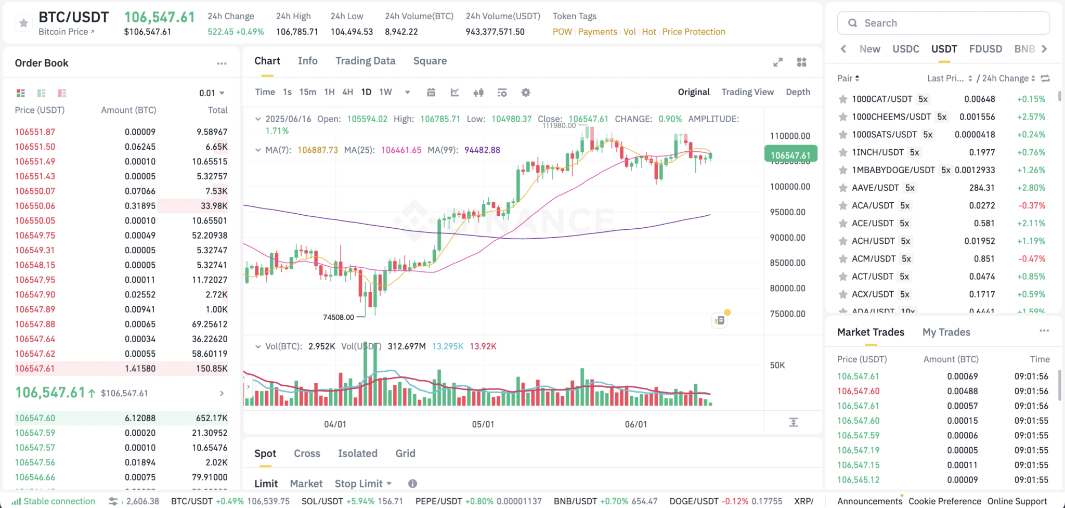
Task: Click the event calendar icon on chart toolbar
Action: (431, 93)
